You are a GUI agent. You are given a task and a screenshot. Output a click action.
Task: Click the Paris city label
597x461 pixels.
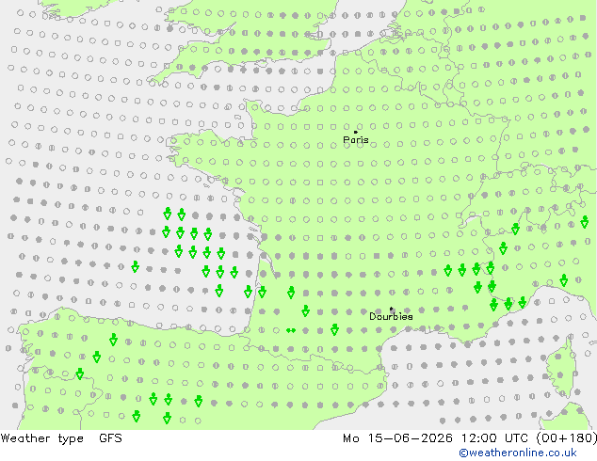point(356,140)
